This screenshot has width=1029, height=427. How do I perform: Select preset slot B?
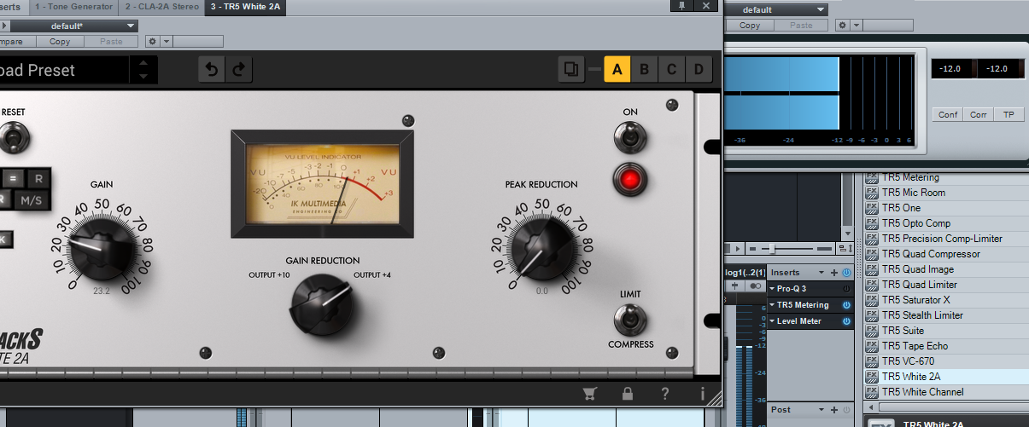[x=644, y=70]
